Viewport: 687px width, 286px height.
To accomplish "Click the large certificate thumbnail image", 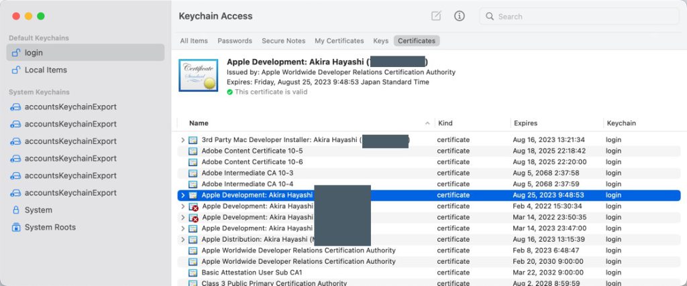I will 198,75.
